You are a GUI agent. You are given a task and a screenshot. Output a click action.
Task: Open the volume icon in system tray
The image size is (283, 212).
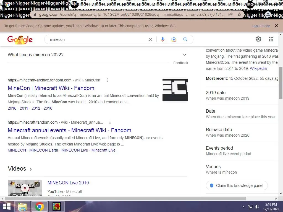pyautogui.click(x=257, y=207)
